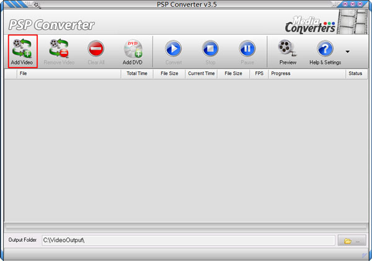Click the horizontal scrollbar below the file list
Image resolution: width=372 pixels, height=261 pixels.
tap(186, 227)
